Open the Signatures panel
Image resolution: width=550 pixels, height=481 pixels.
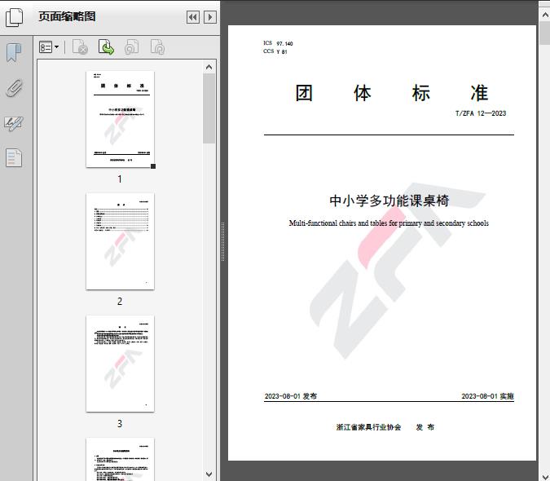[14, 123]
